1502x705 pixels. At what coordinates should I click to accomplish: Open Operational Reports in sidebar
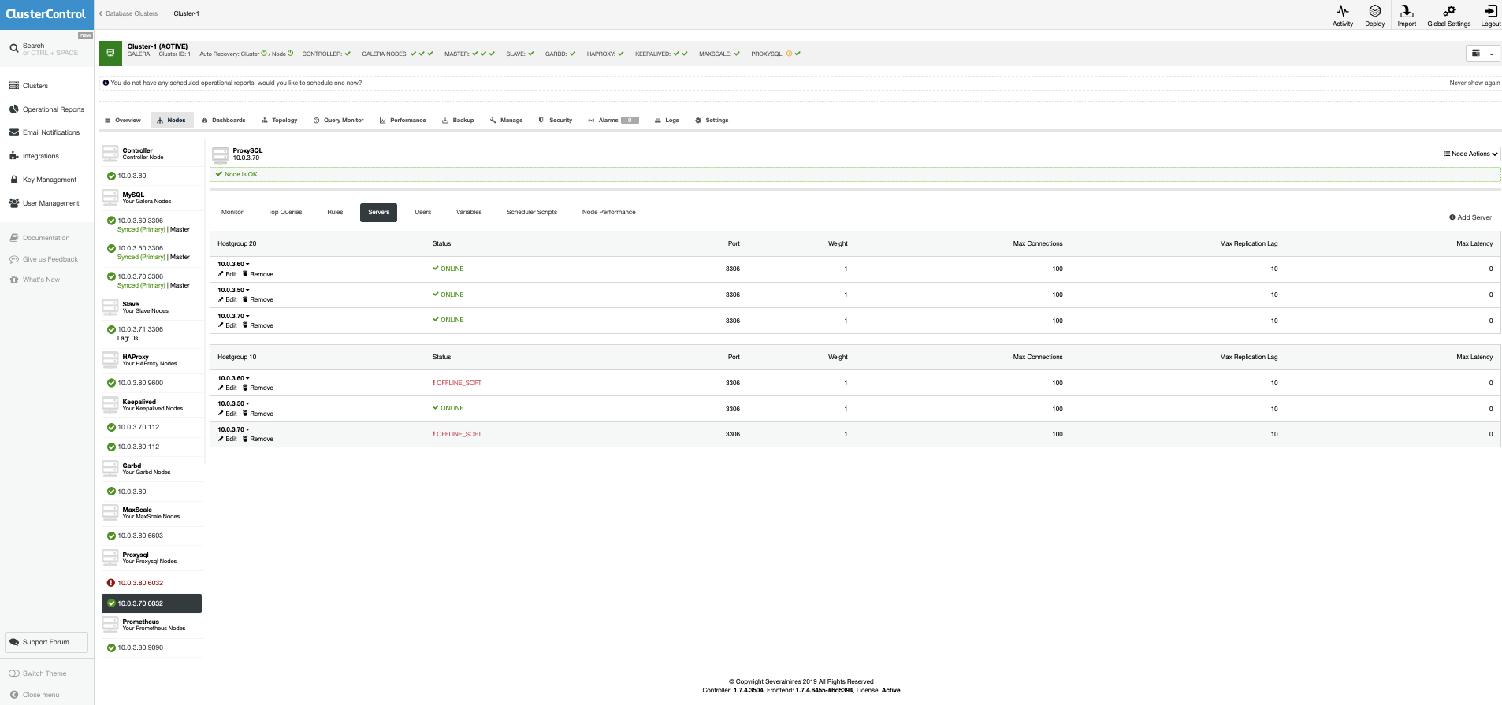(46, 109)
